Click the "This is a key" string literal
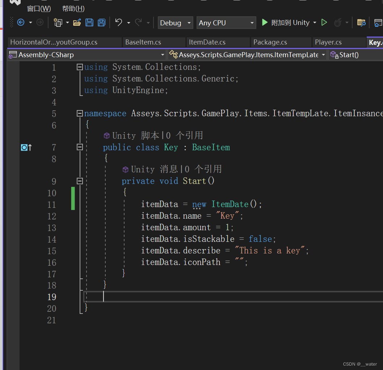This screenshot has width=383, height=370. pos(270,250)
